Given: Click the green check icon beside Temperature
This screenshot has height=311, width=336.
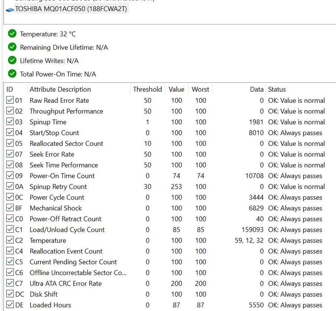Looking at the screenshot, I should click(x=12, y=33).
